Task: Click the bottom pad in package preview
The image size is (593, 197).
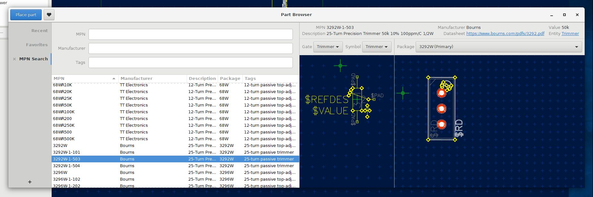Action: (x=442, y=124)
